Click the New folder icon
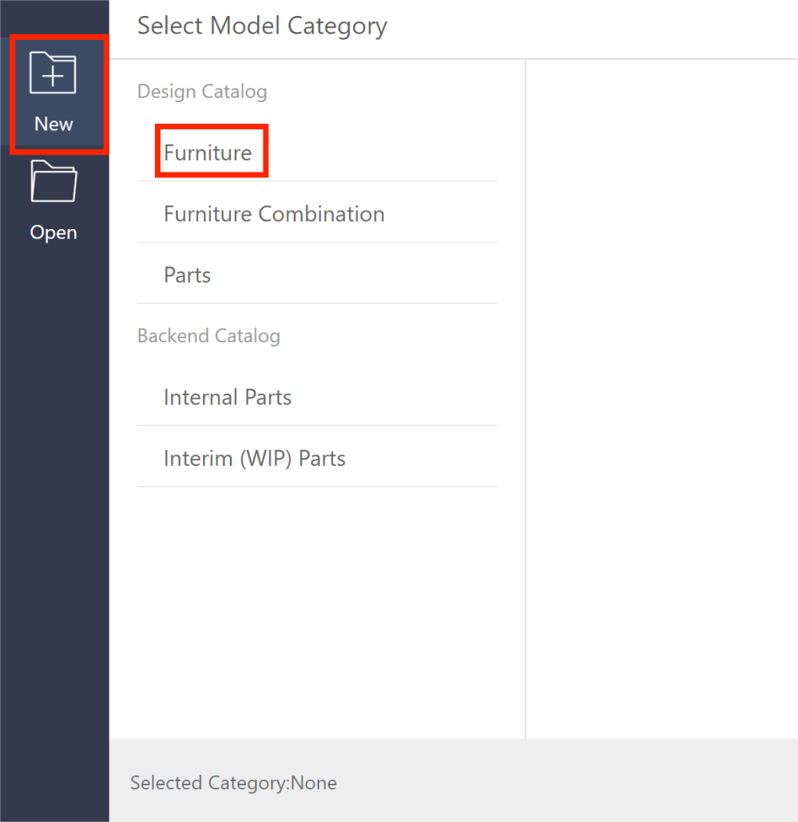 (53, 73)
